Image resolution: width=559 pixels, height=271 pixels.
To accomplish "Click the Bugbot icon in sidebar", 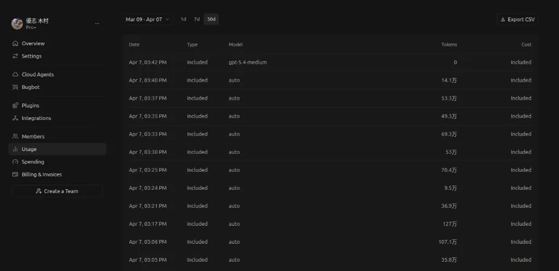I will click(15, 87).
